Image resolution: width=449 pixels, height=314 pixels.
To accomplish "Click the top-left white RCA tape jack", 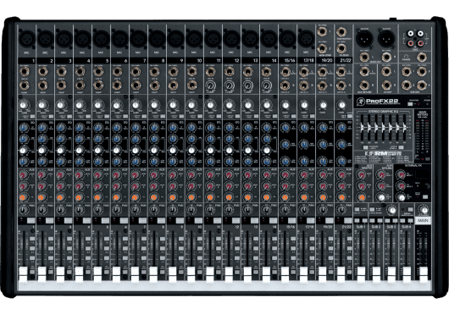I will coord(411,34).
